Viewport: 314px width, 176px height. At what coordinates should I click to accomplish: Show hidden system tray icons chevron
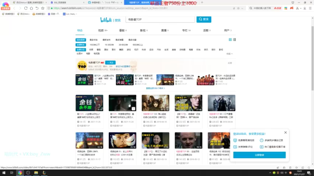270,173
